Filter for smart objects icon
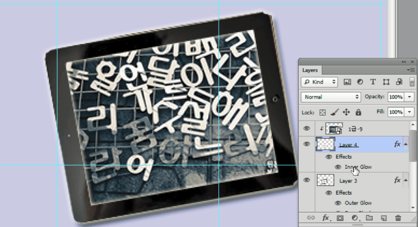Image resolution: width=418 pixels, height=227 pixels. click(399, 82)
